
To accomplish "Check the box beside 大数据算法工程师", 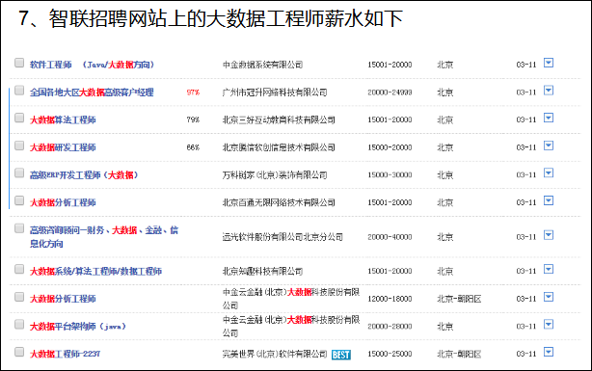I will [x=19, y=118].
